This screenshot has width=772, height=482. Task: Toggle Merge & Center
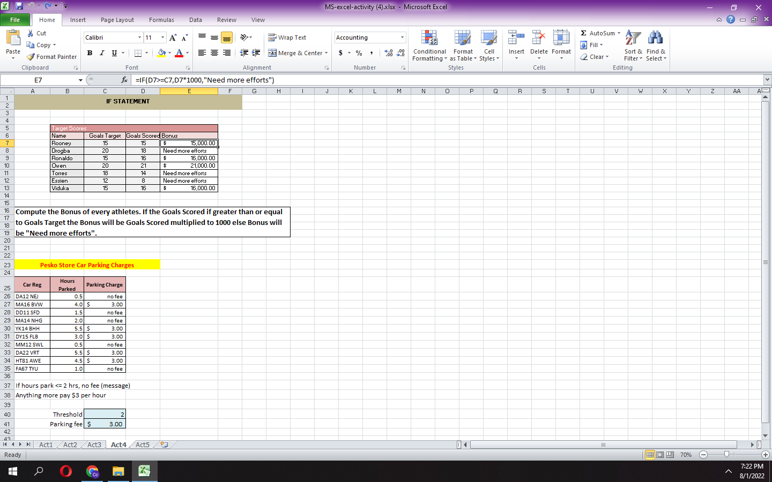click(295, 53)
